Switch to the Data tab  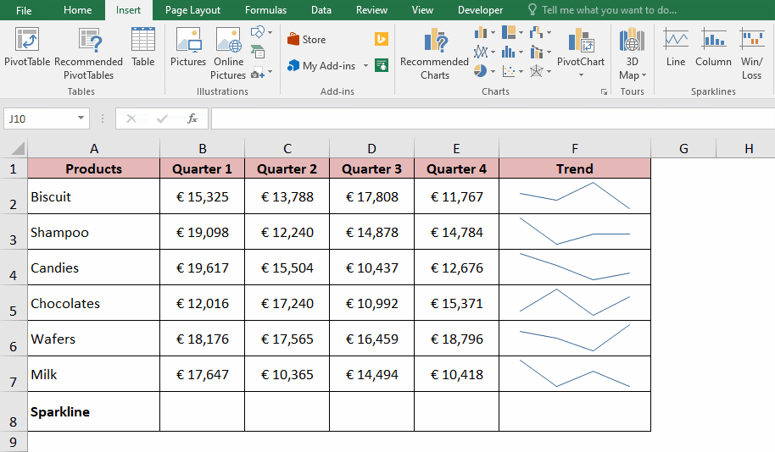click(x=321, y=10)
